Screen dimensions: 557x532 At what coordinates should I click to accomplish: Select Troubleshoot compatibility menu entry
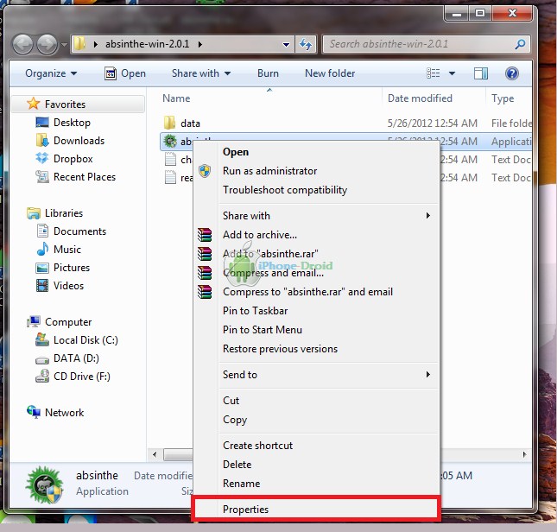[x=316, y=190]
